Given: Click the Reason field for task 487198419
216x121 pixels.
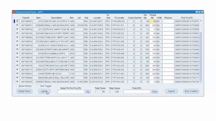Looking at the screenshot, I should tap(168, 29).
